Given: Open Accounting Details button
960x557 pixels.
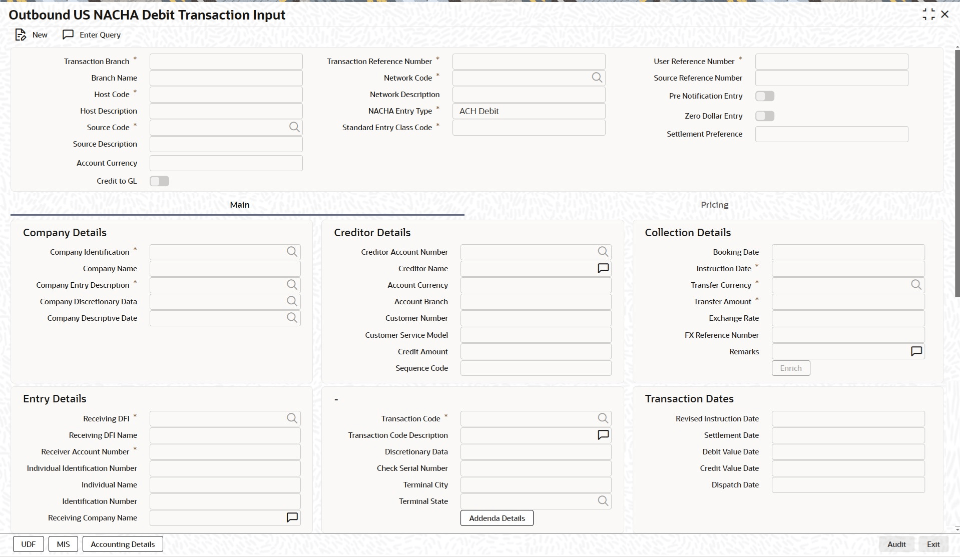Looking at the screenshot, I should click(x=123, y=544).
